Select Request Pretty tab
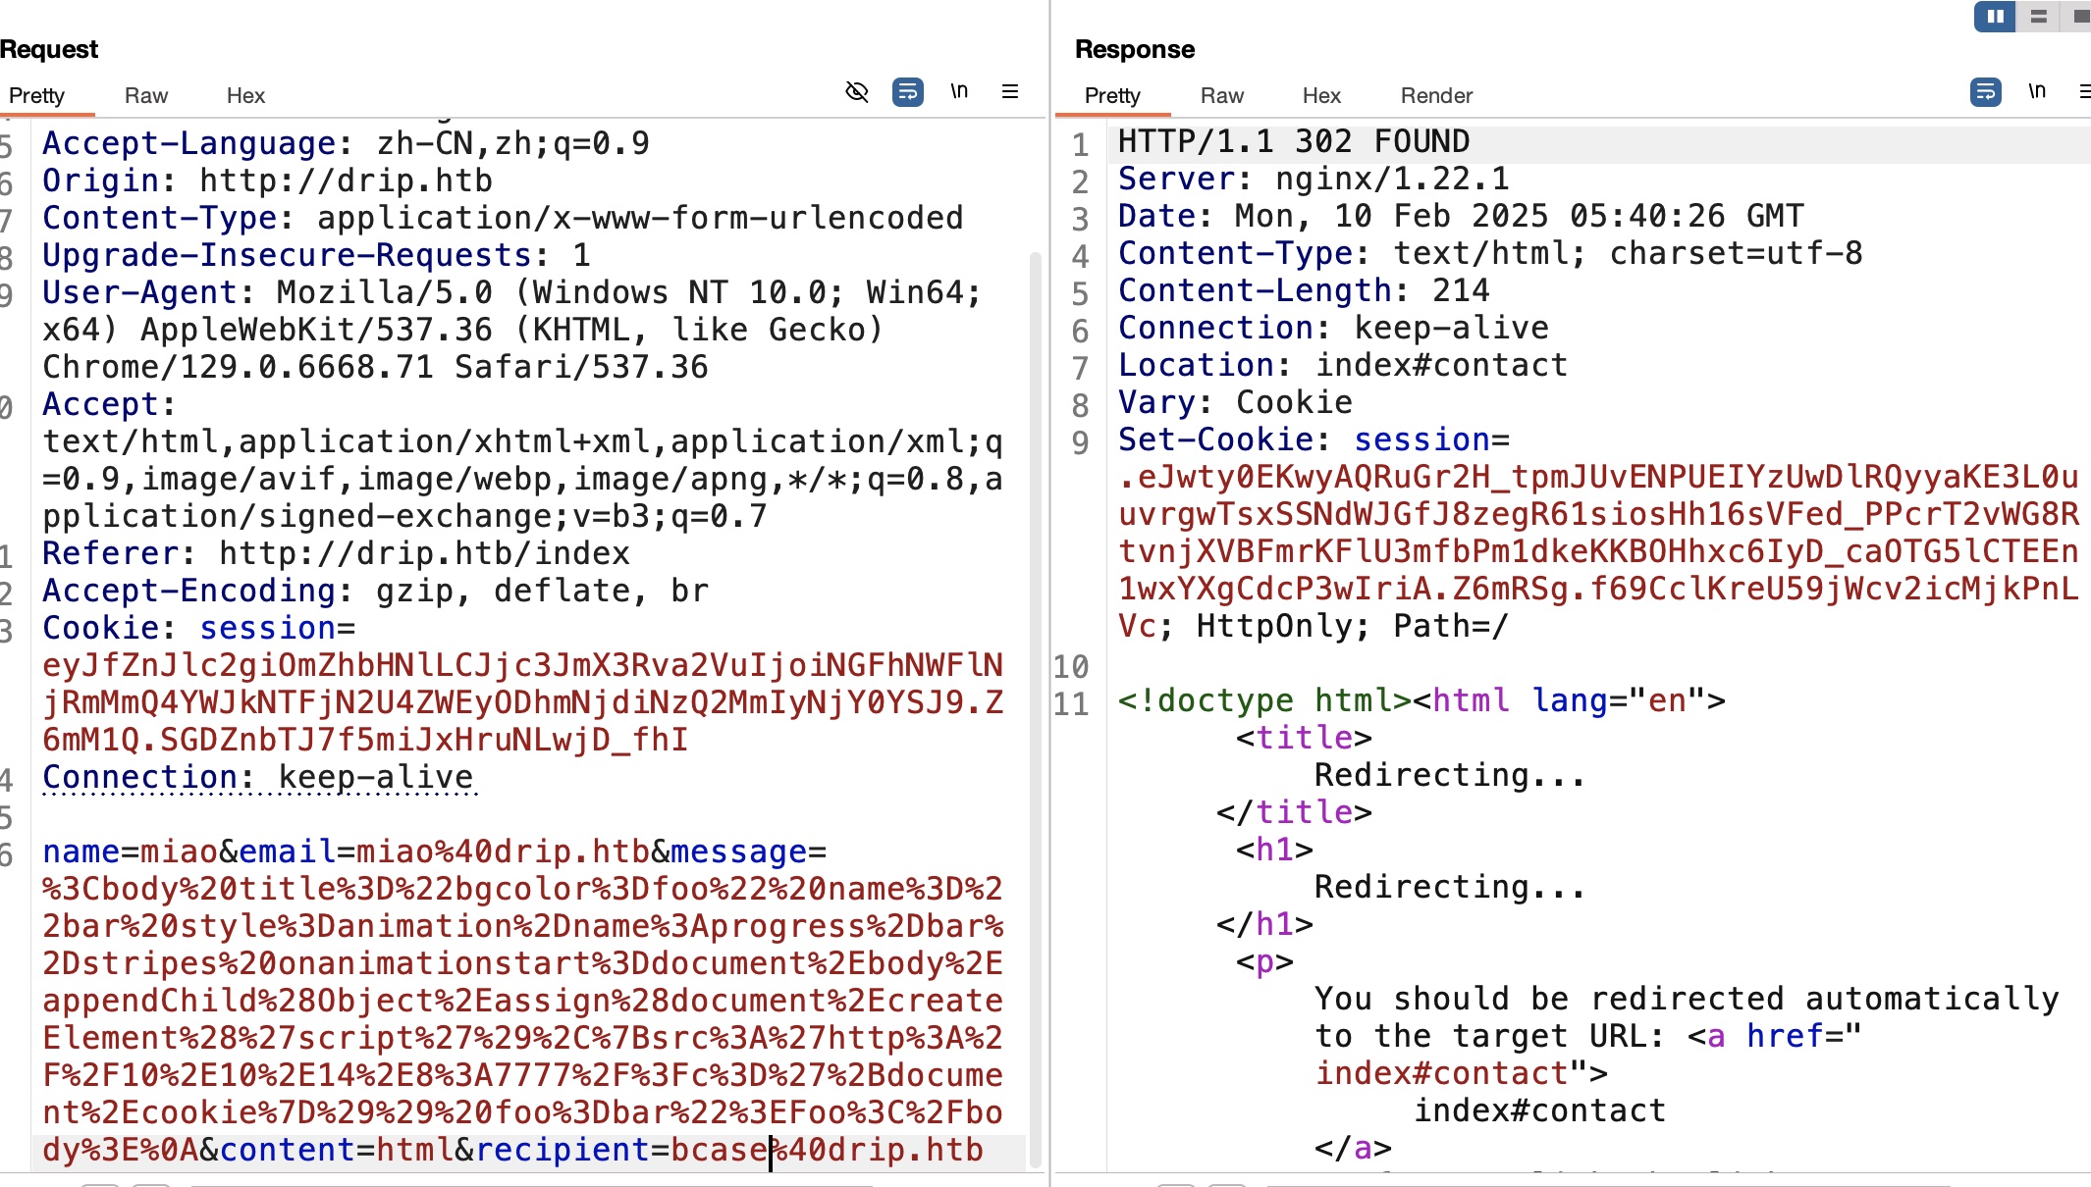Screen dimensions: 2091x1187 37,96
